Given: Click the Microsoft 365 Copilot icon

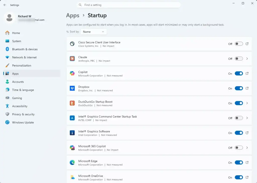Looking at the screenshot, I should tap(72, 148).
